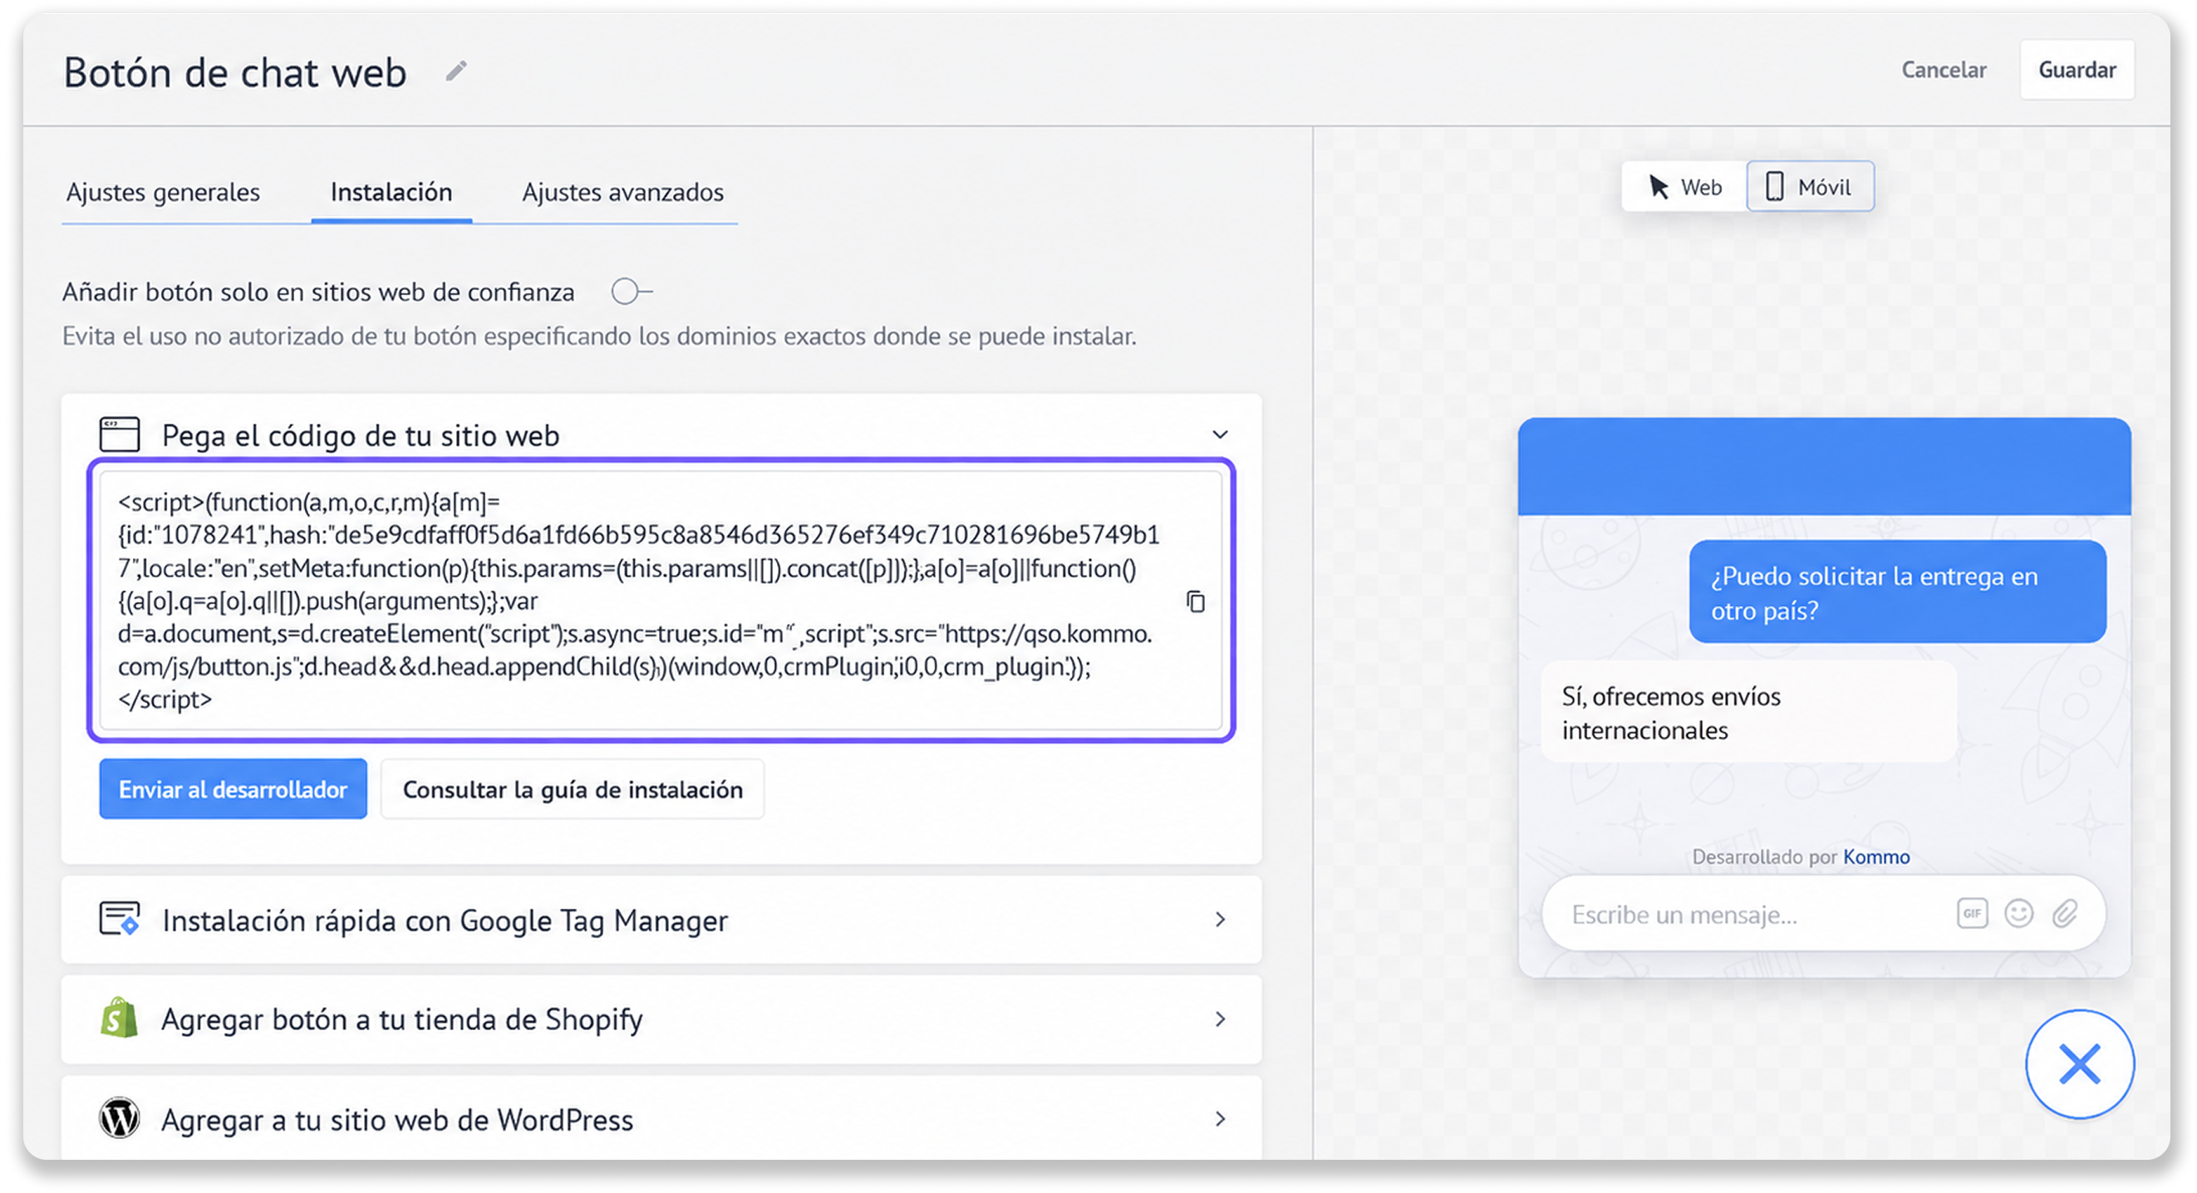The width and height of the screenshot is (2197, 1193).
Task: Toggle 'Añadir botón solo en sitios web de confianza'
Action: 632,292
